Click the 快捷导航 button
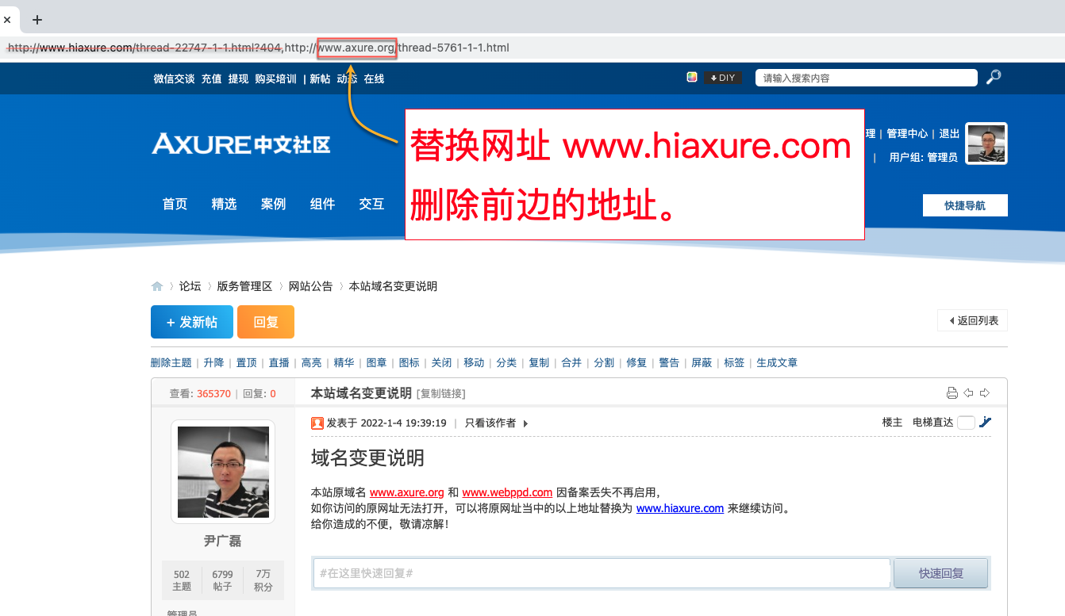The image size is (1065, 616). click(965, 205)
